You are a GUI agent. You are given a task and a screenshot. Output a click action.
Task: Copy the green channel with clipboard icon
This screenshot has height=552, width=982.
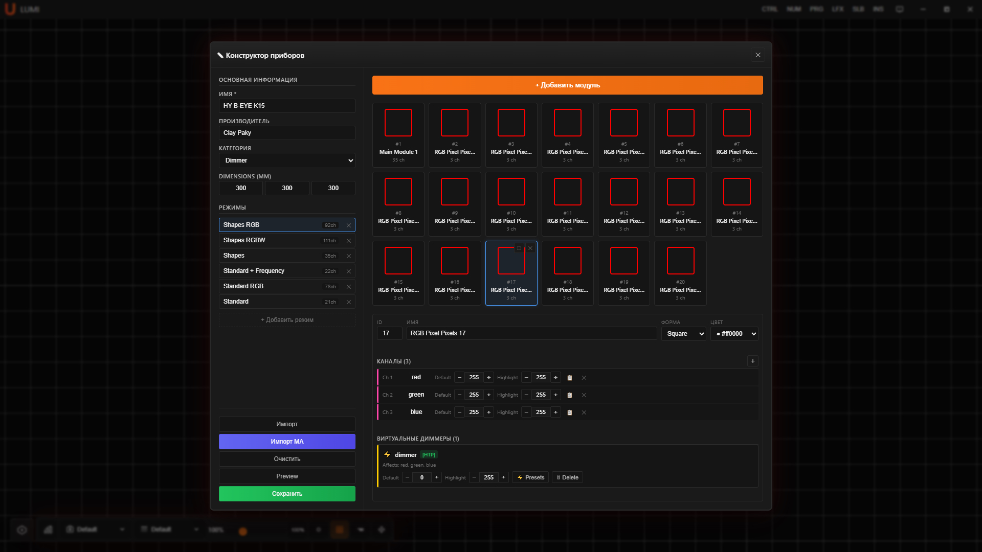[569, 395]
